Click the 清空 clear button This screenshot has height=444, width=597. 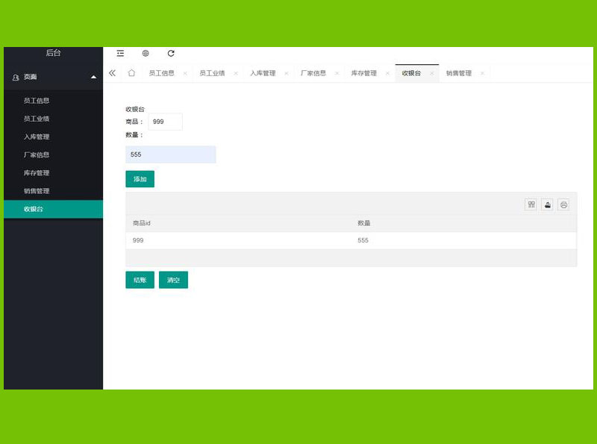pyautogui.click(x=173, y=280)
